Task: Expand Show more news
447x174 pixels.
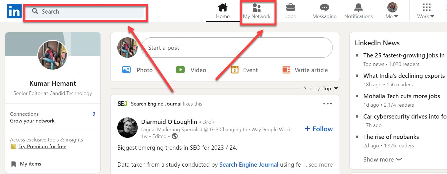Action: point(383,159)
